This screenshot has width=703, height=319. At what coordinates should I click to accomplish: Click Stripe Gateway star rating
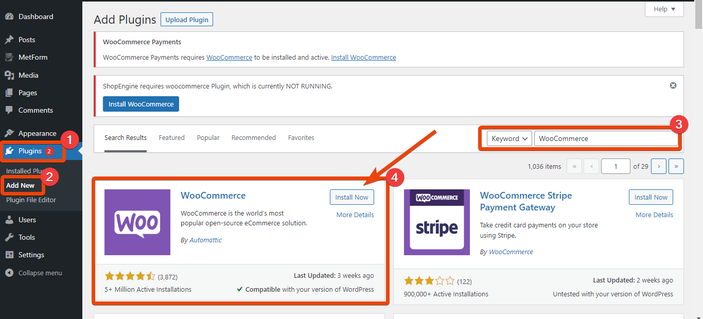point(429,281)
